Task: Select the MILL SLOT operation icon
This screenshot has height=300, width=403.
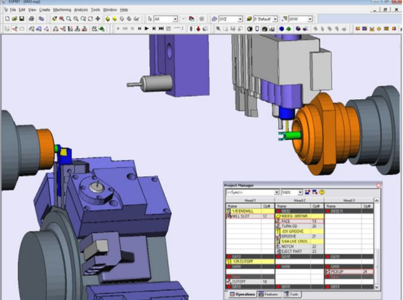Action: click(x=230, y=216)
